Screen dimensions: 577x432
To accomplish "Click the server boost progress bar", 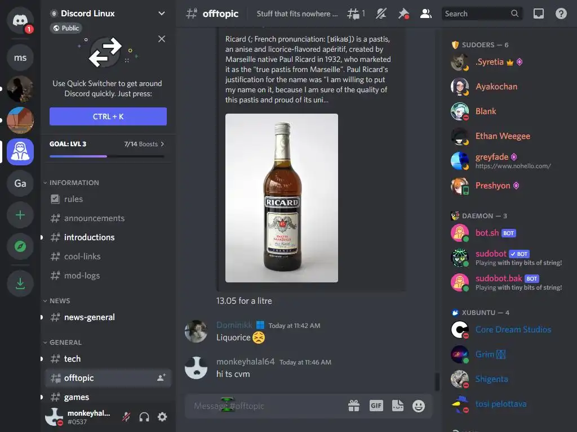I will point(107,156).
